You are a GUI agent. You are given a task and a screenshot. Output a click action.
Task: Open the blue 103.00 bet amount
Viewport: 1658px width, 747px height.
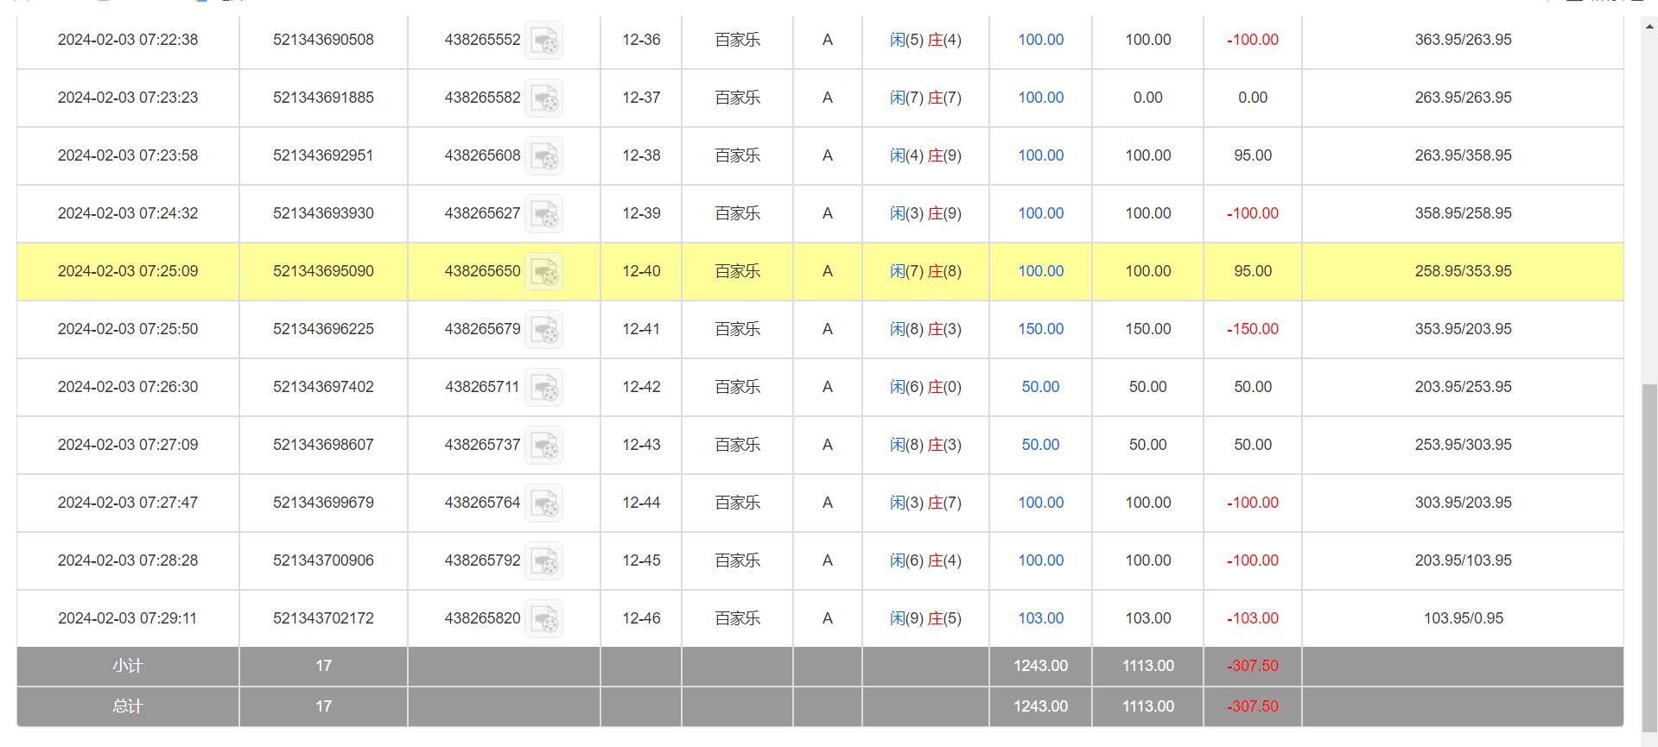tap(1040, 618)
